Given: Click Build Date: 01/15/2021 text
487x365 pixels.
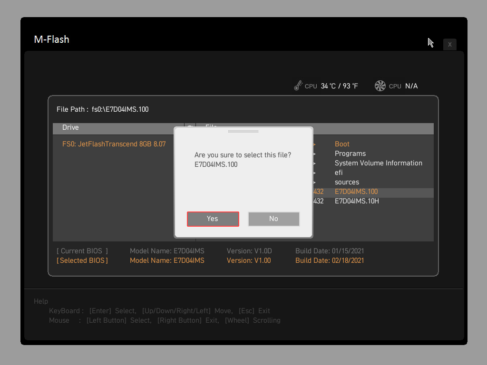Looking at the screenshot, I should (330, 251).
